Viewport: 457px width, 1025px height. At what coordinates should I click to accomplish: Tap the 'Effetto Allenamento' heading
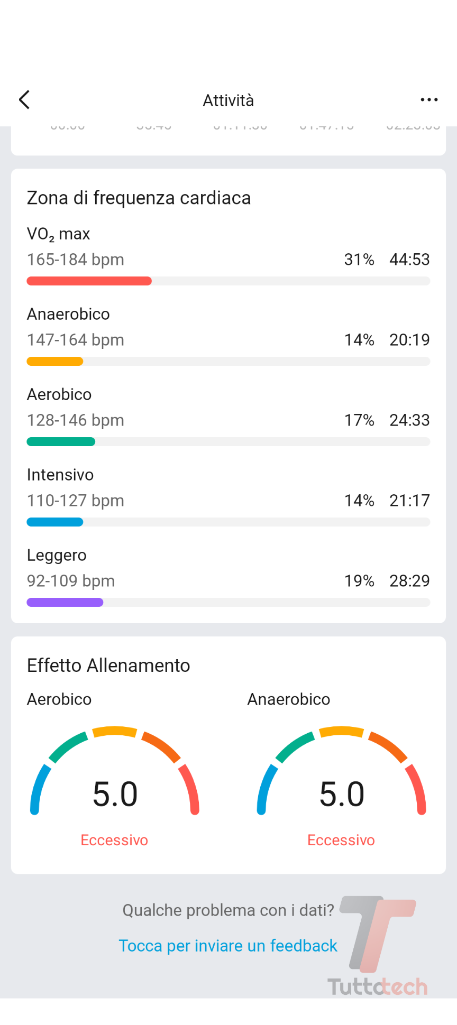(108, 666)
